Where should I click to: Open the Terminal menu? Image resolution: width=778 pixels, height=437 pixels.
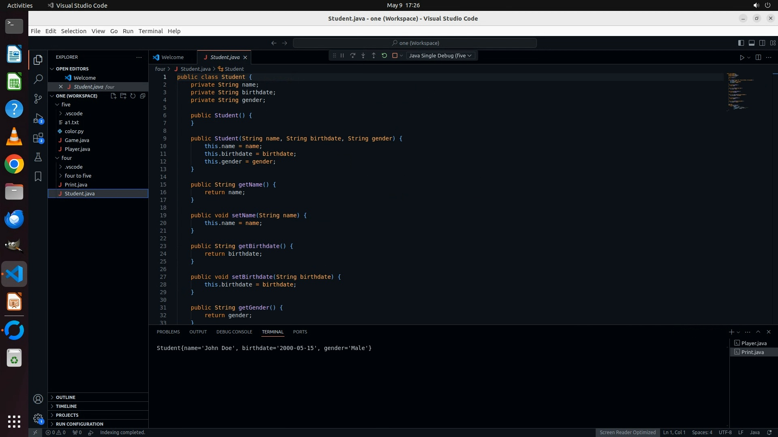[150, 31]
